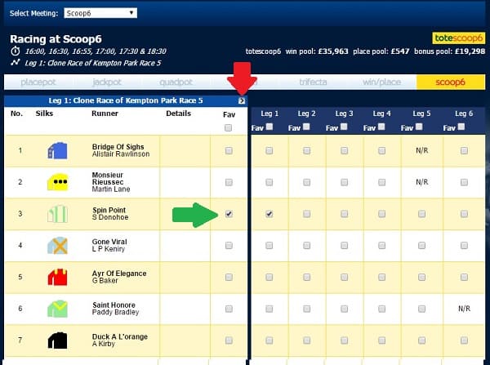The image size is (490, 365).
Task: Click runner name Saint Honore
Action: pos(114,305)
